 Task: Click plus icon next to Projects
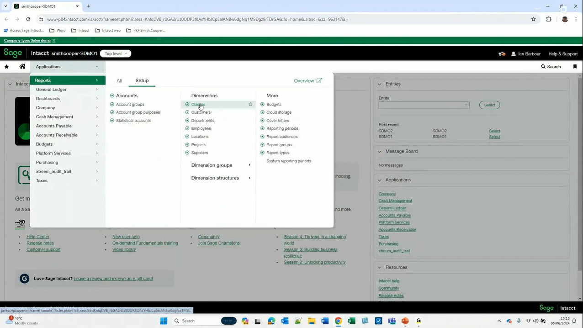(x=187, y=145)
